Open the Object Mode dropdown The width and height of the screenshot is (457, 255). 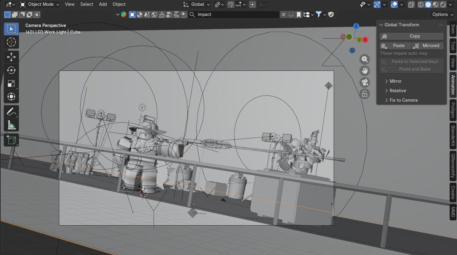pyautogui.click(x=40, y=5)
